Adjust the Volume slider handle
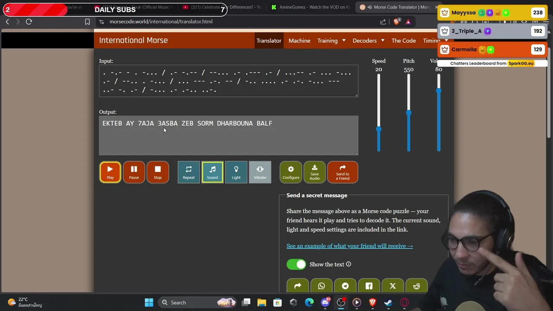Screen dimensions: 553x311 coord(439,91)
